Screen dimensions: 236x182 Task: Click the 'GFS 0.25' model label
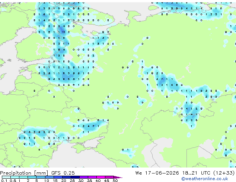pyautogui.click(x=63, y=173)
